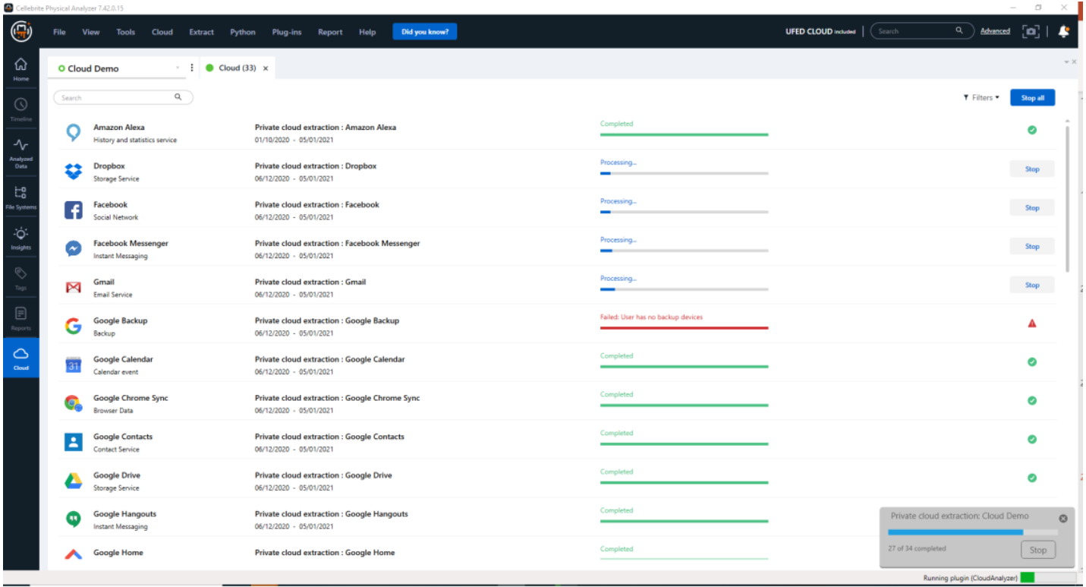Image resolution: width=1086 pixels, height=587 pixels.
Task: Click the Google Hangouts icon
Action: [x=73, y=519]
